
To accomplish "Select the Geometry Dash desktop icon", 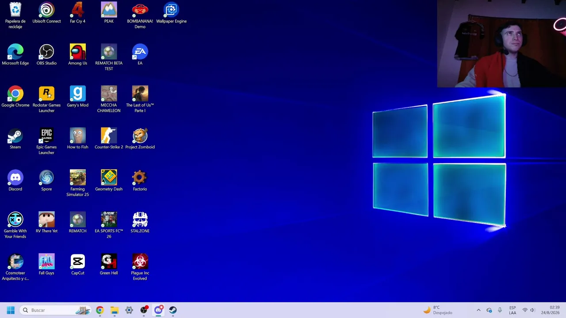I will [109, 181].
